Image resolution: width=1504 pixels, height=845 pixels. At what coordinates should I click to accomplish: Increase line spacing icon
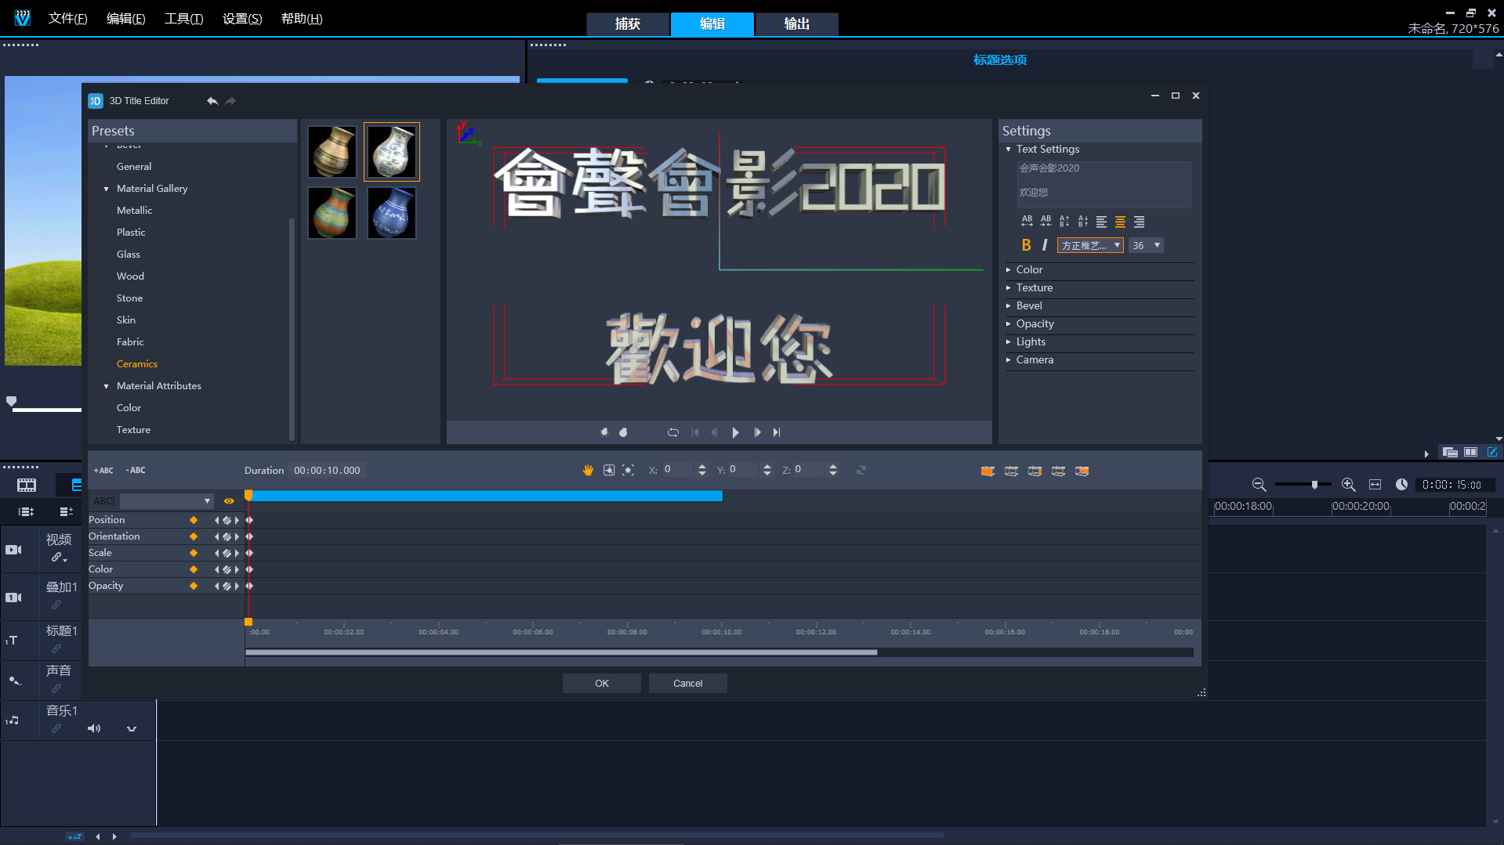[x=1064, y=222]
